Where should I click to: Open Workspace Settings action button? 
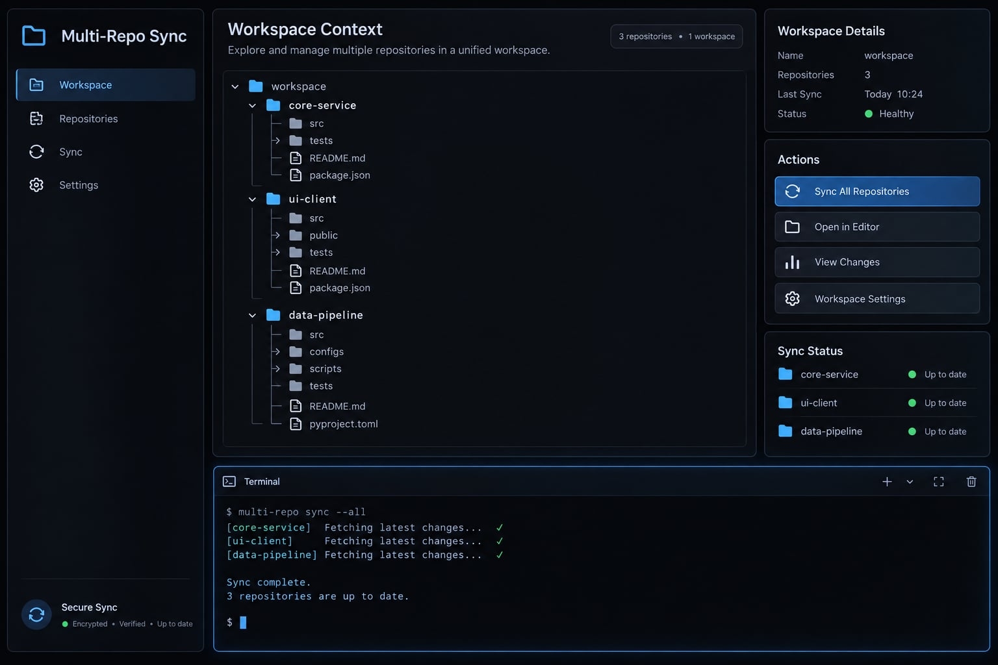pos(877,299)
